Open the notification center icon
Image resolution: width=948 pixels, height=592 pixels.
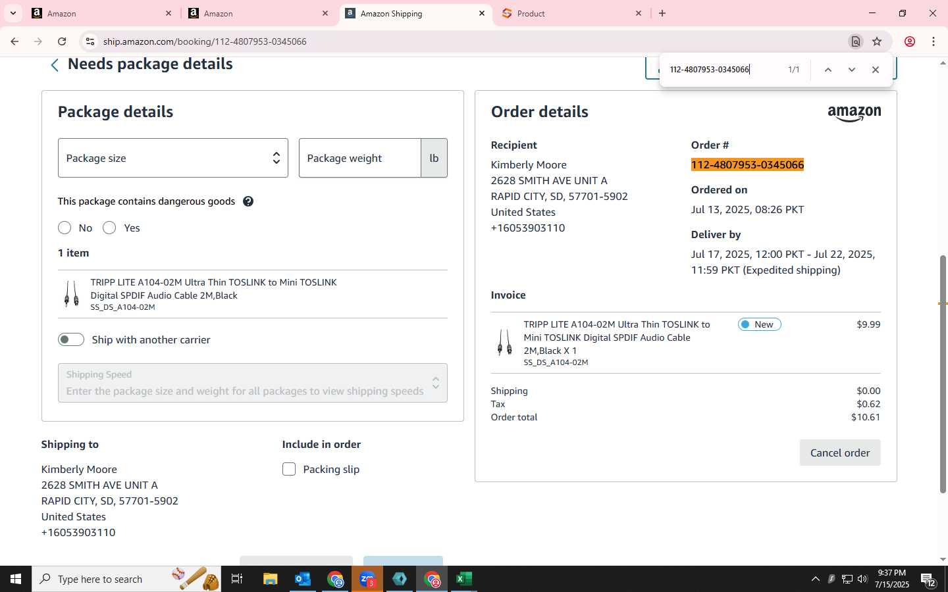tap(928, 580)
